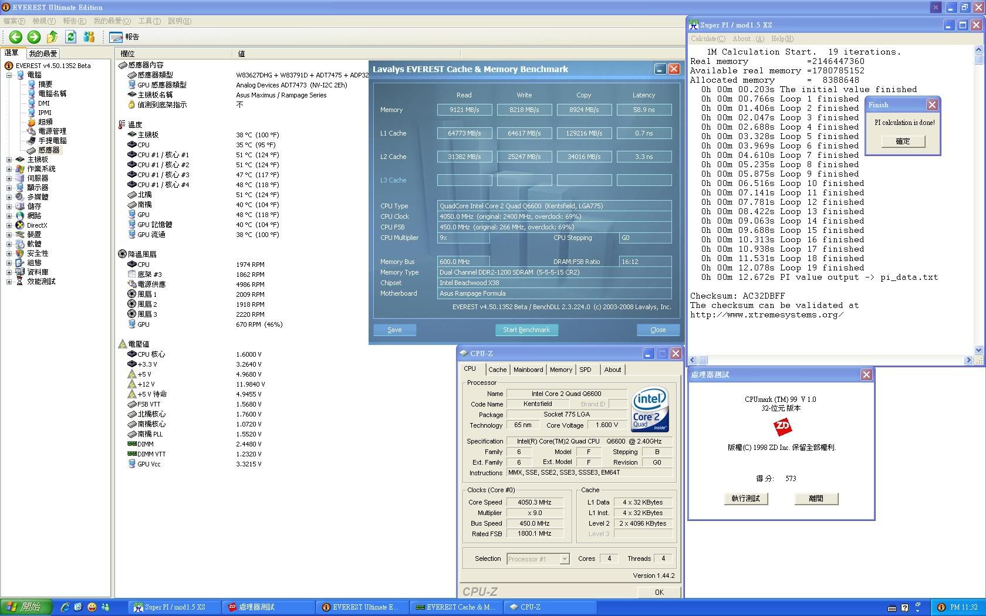Select the 電源管理 power management item

52,131
